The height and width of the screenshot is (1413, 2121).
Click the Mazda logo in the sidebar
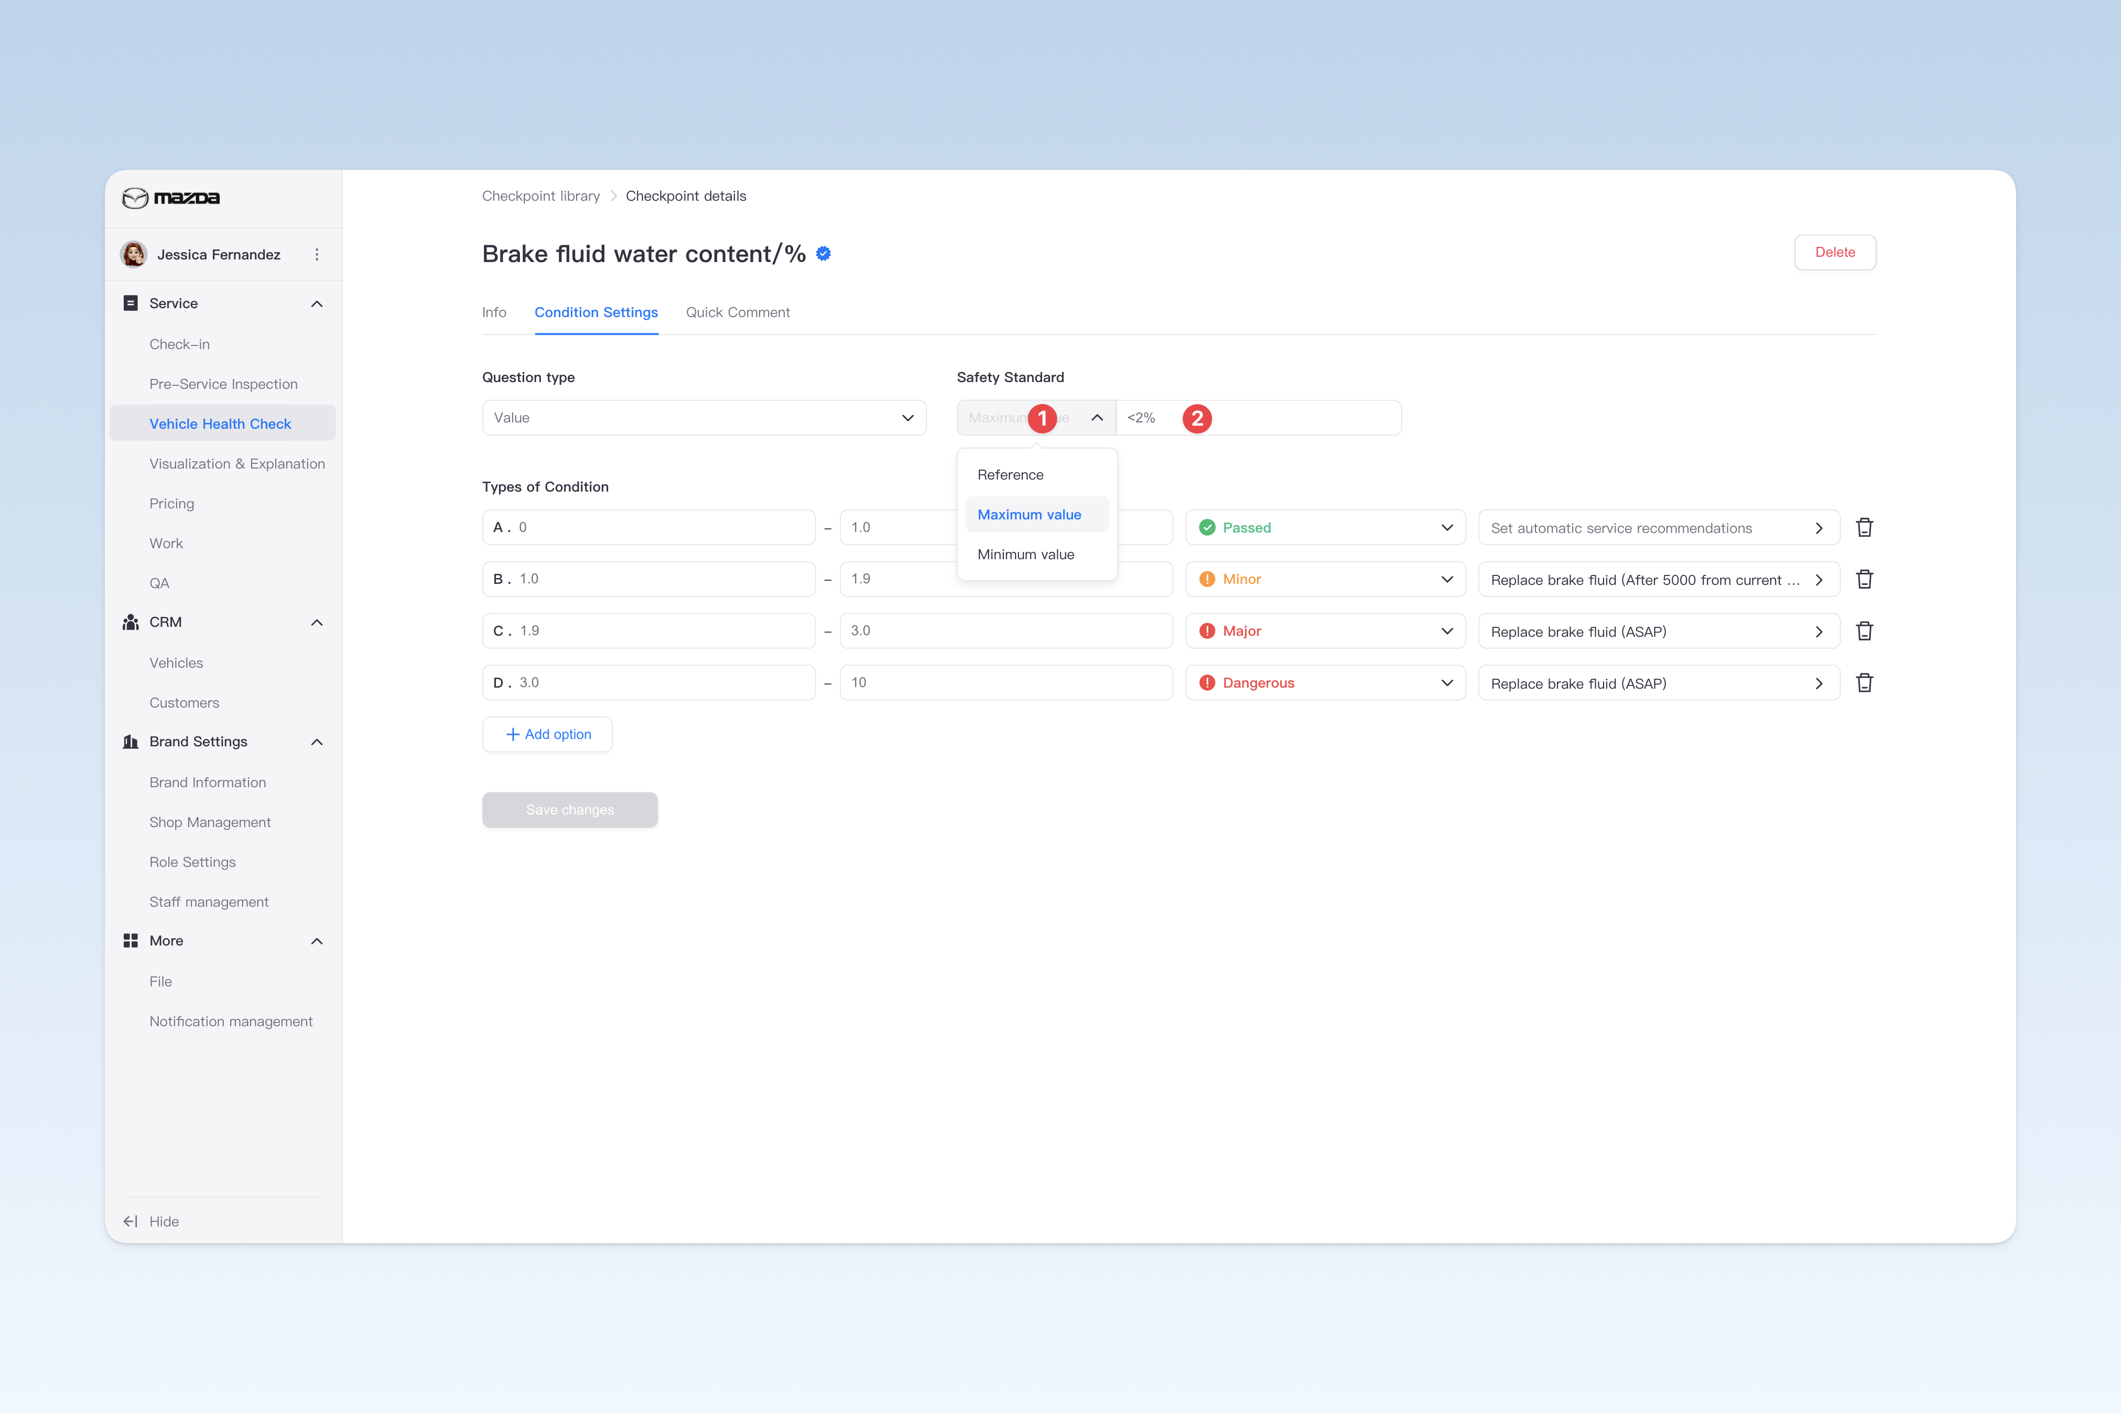171,198
